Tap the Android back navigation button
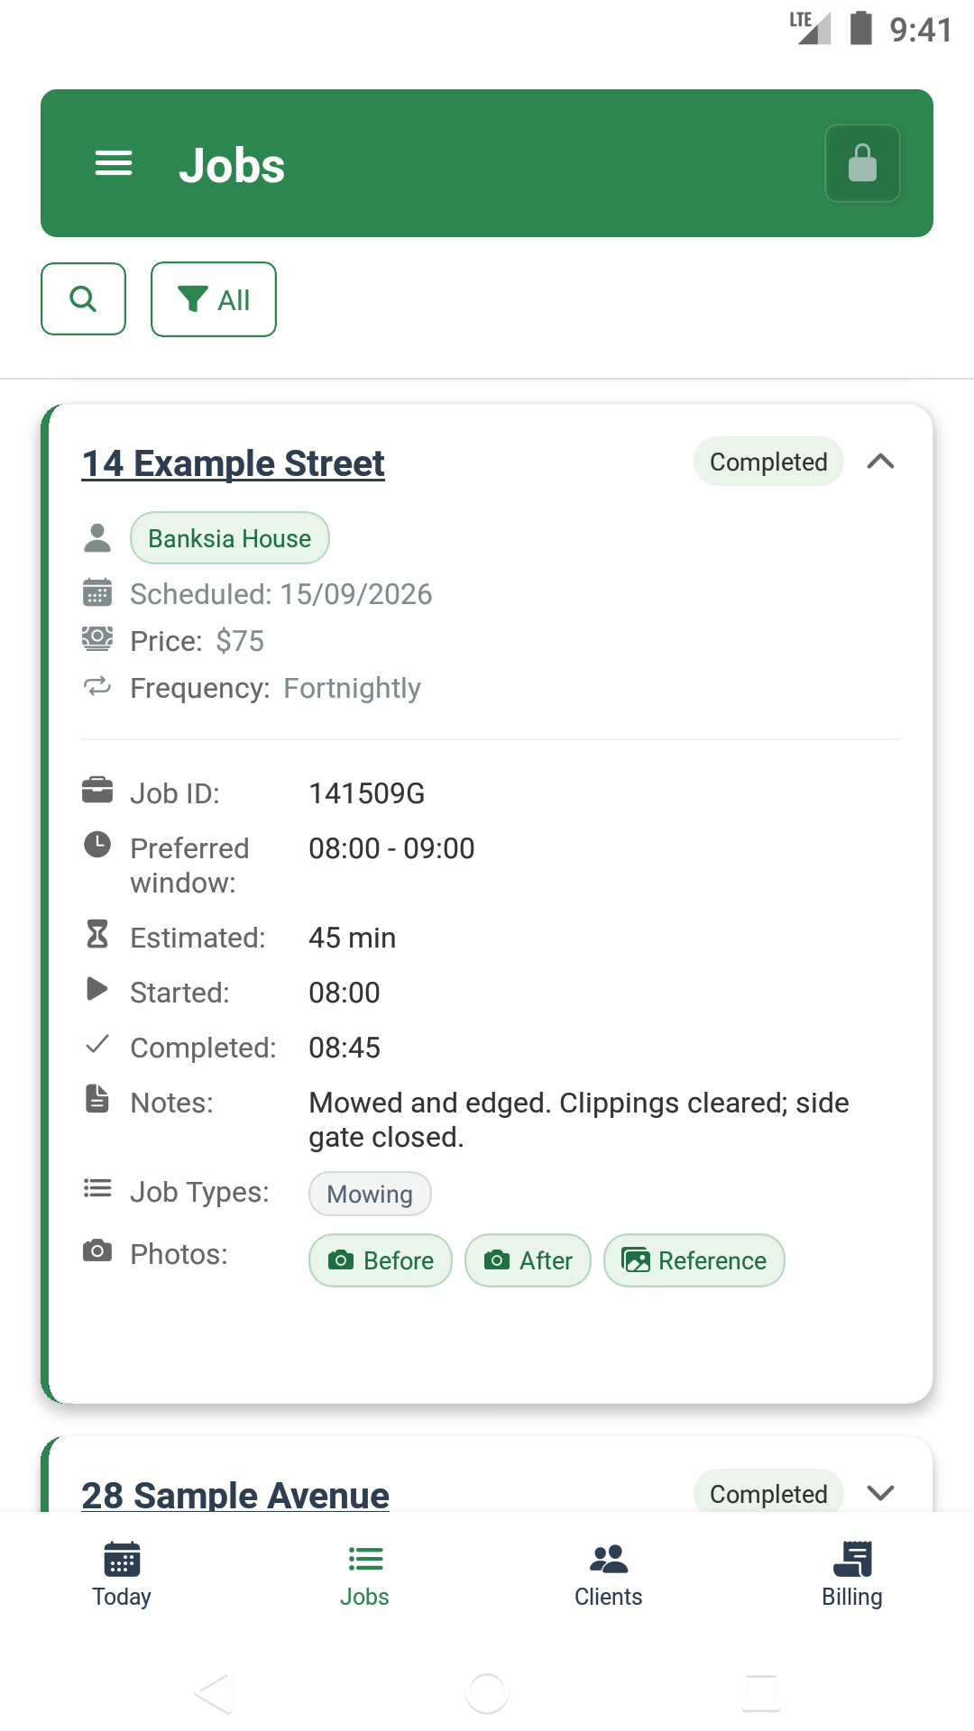This screenshot has width=974, height=1731. click(x=215, y=1693)
